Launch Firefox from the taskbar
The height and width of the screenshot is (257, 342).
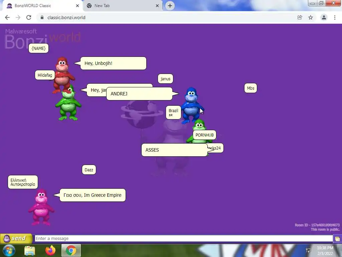coord(50,250)
